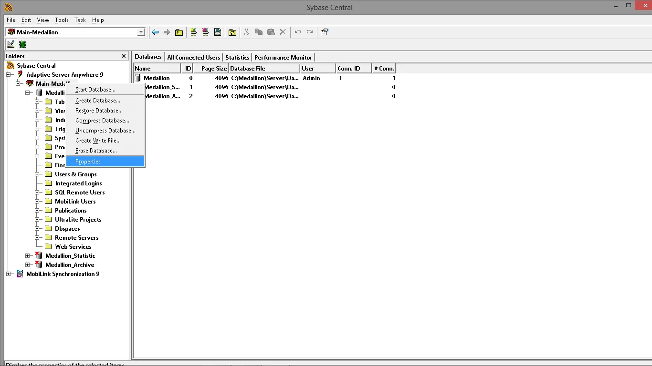Sort by the Database File column header

pos(264,69)
